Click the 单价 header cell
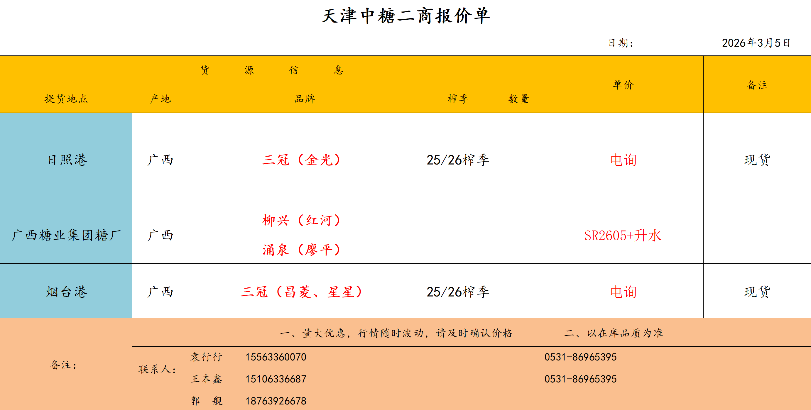Viewport: 811px width, 410px height. click(623, 85)
